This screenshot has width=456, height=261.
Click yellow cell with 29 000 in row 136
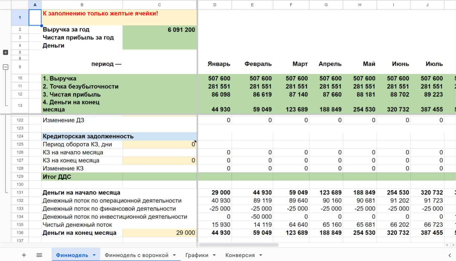tap(159, 233)
